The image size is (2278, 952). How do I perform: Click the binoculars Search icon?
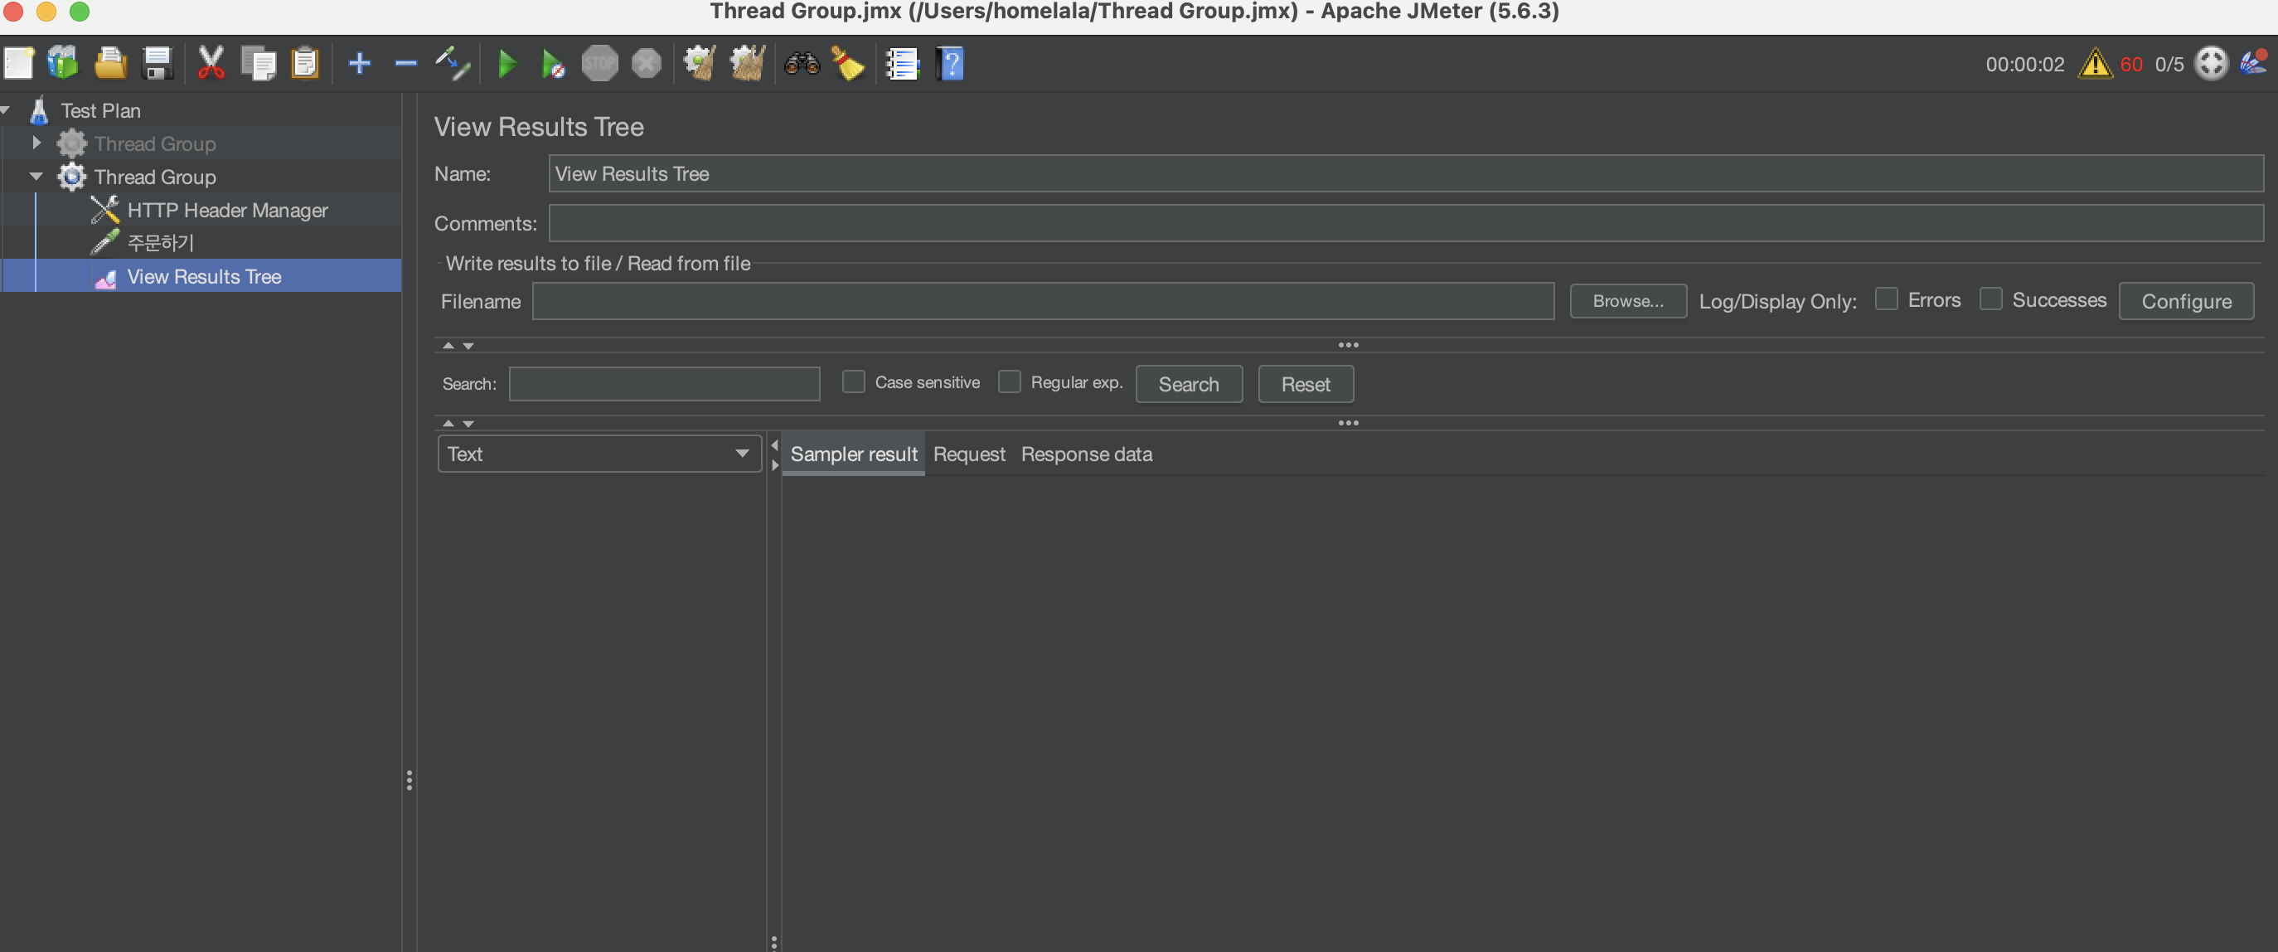coord(801,64)
